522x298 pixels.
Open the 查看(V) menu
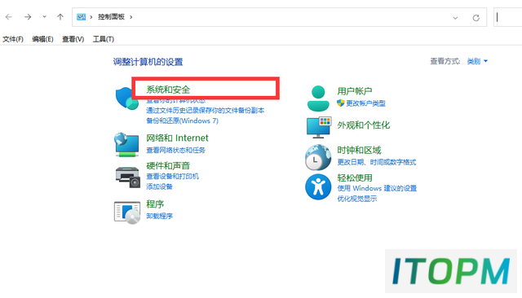pyautogui.click(x=73, y=39)
